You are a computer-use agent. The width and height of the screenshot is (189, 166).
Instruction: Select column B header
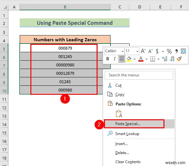(x=65, y=7)
